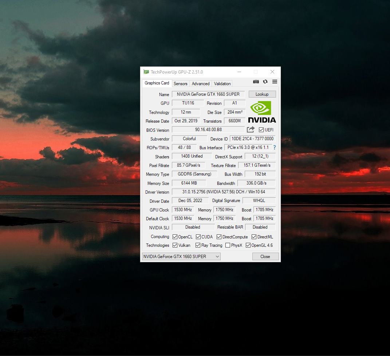The height and width of the screenshot is (356, 390).
Task: Toggle the Ray Tracing checkbox
Action: coord(198,245)
